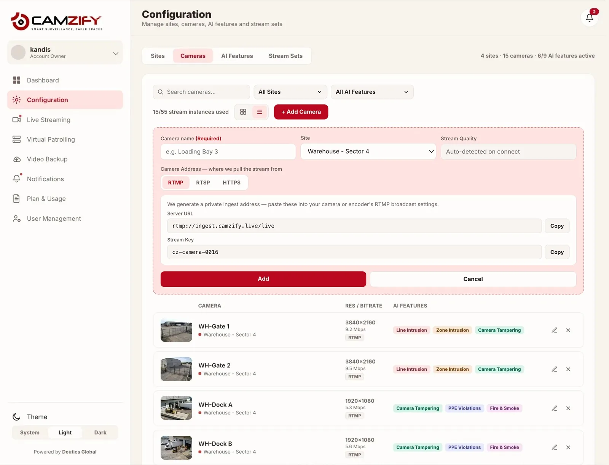Image resolution: width=609 pixels, height=465 pixels.
Task: Select RTMP address protocol
Action: [175, 183]
